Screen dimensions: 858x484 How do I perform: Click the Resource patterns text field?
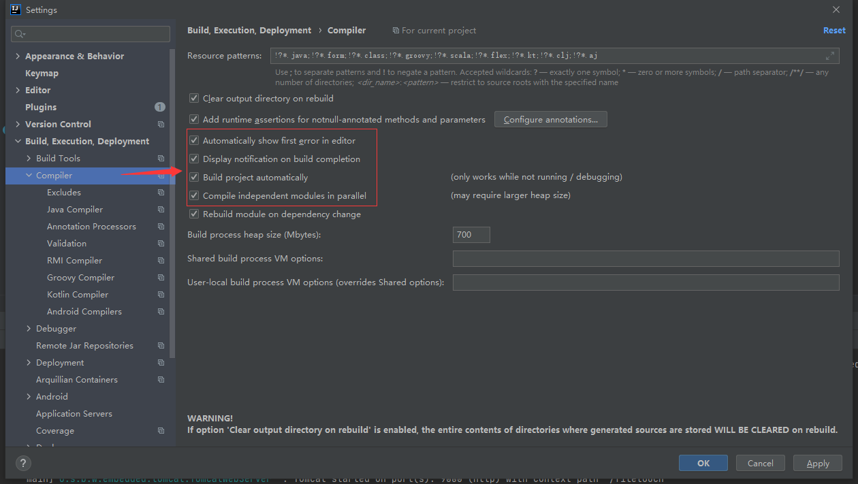click(554, 56)
